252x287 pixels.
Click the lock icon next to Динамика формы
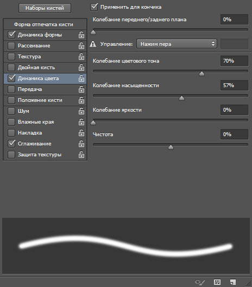[x=81, y=35]
